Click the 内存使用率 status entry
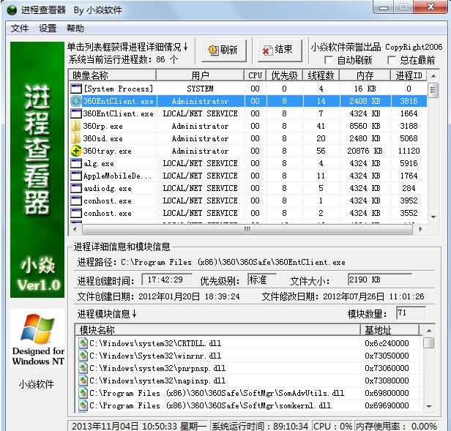The width and height of the screenshot is (451, 431). 397,426
